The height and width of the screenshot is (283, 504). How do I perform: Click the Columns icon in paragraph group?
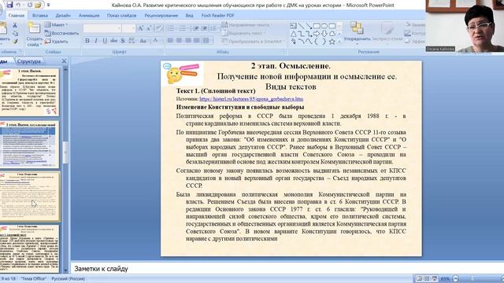tap(206, 40)
